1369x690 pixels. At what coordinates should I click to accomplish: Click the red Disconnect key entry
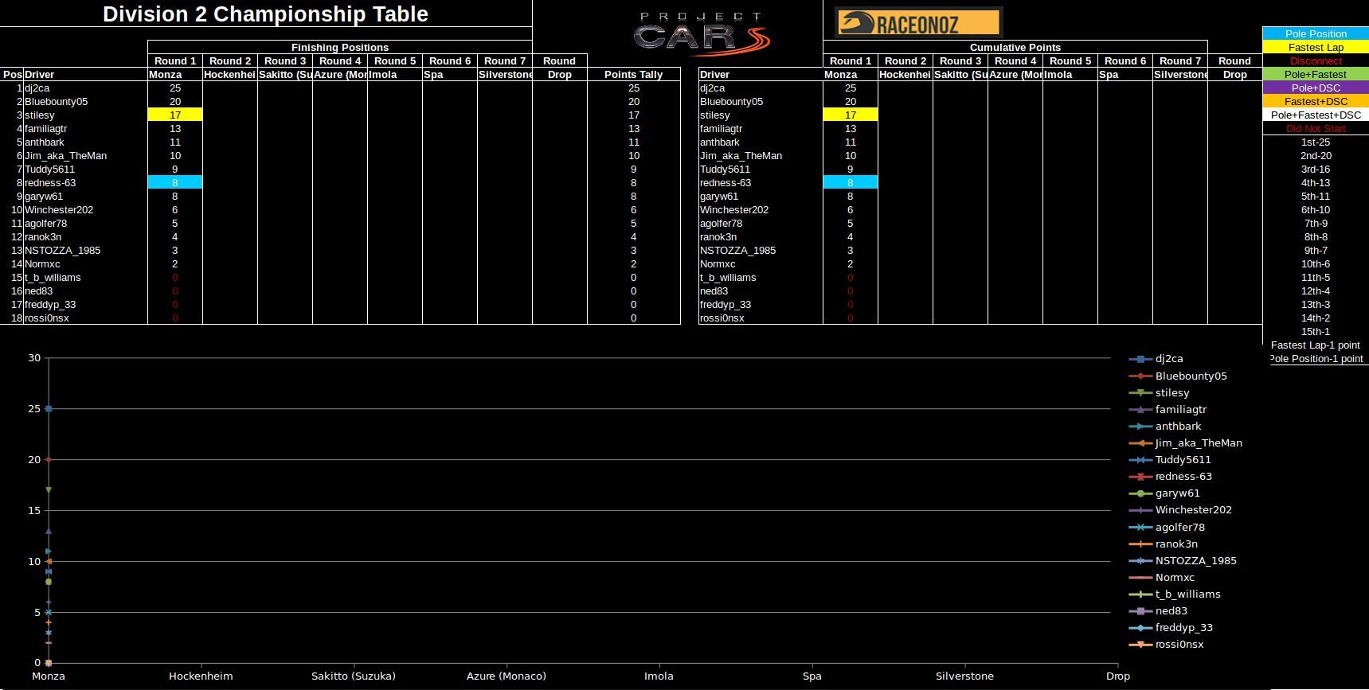(x=1316, y=60)
